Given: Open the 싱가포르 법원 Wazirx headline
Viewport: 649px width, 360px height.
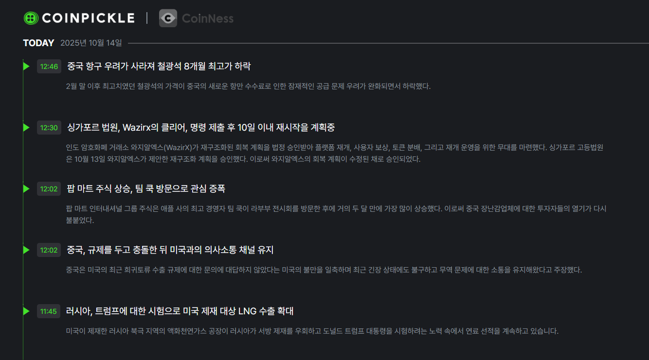Looking at the screenshot, I should [x=200, y=127].
